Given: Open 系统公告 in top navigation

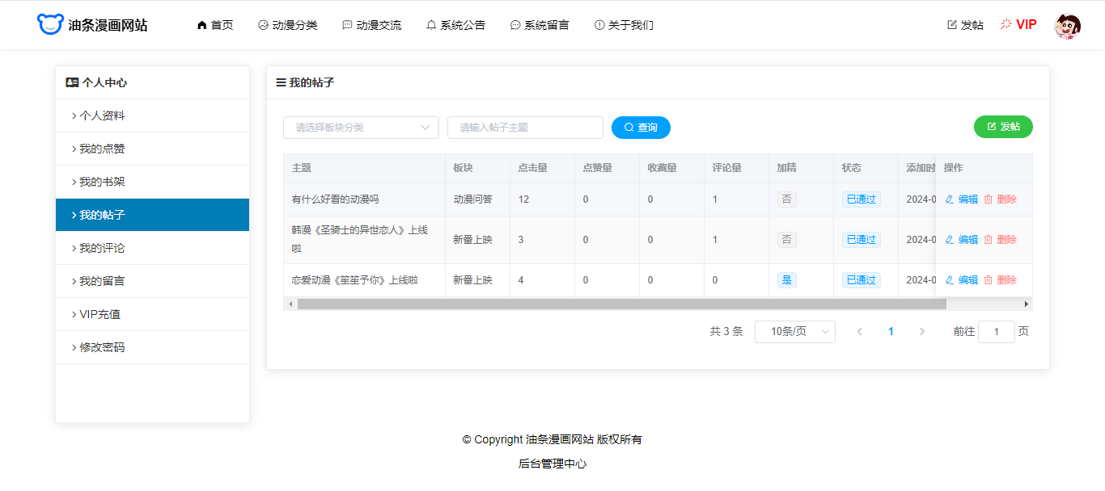Looking at the screenshot, I should [455, 25].
